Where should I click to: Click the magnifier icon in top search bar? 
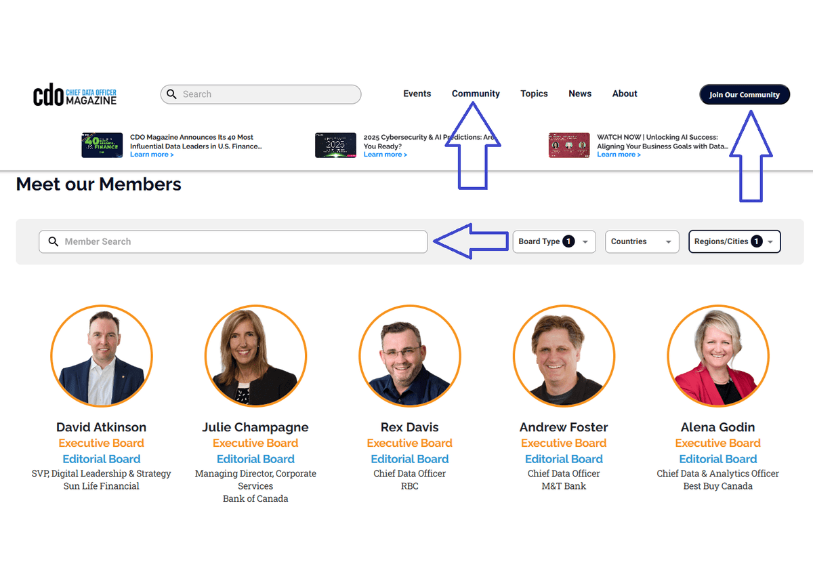pyautogui.click(x=172, y=94)
